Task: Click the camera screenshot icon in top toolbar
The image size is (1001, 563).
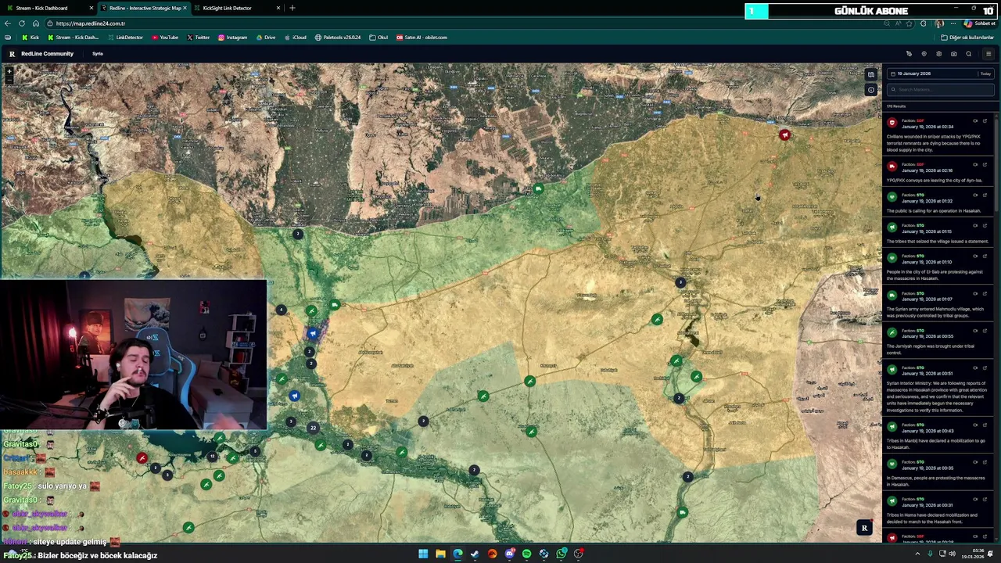Action: pos(953,54)
